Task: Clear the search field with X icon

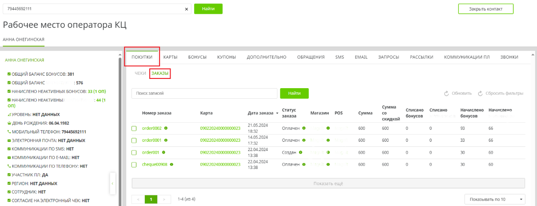Action: pos(187,9)
